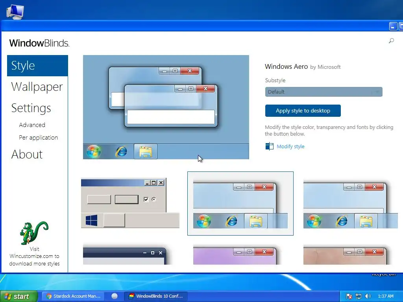This screenshot has height=302, width=403.
Task: Click the security alert flag tray icon
Action: click(349, 296)
